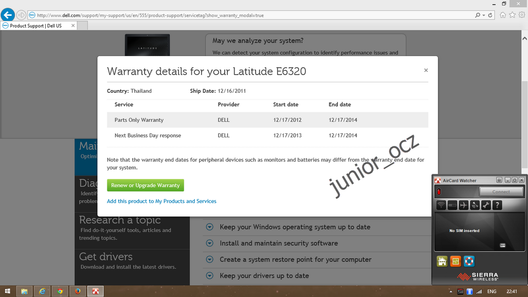Click the Latitude laptop thumbnail image
528x297 pixels.
tap(147, 45)
